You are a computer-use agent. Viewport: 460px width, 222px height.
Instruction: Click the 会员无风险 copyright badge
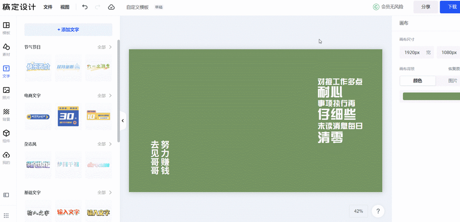388,7
